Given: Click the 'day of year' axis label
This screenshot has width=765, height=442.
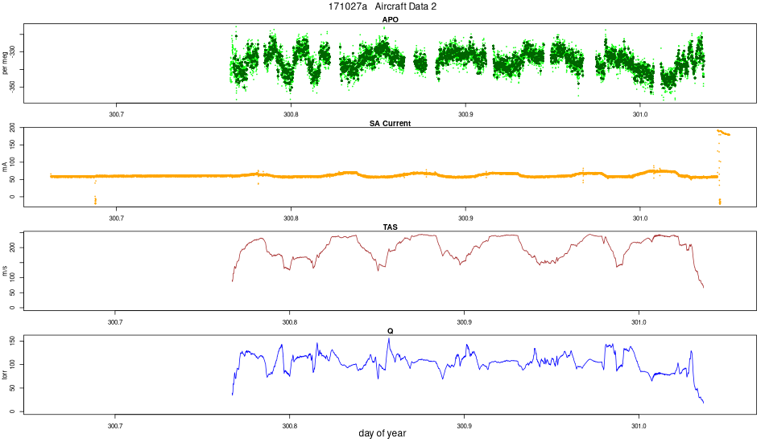Looking at the screenshot, I should [x=382, y=432].
